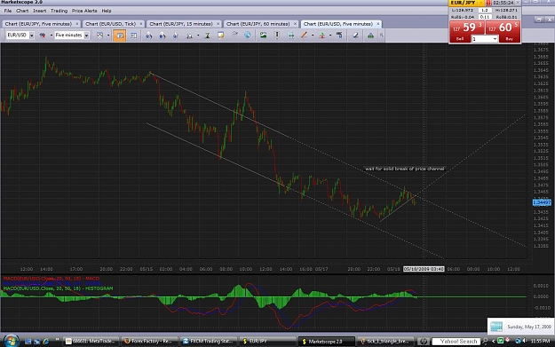Open the Chart menu
555x347 pixels.
[x=22, y=11]
